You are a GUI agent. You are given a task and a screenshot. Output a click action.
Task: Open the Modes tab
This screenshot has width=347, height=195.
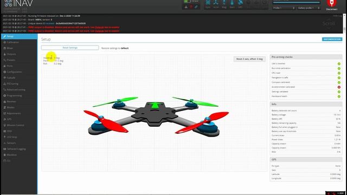(19, 107)
